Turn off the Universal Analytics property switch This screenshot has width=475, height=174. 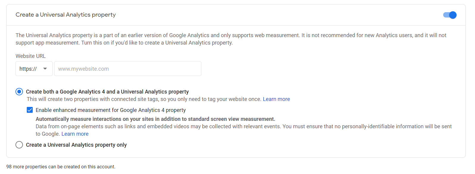[x=450, y=15]
